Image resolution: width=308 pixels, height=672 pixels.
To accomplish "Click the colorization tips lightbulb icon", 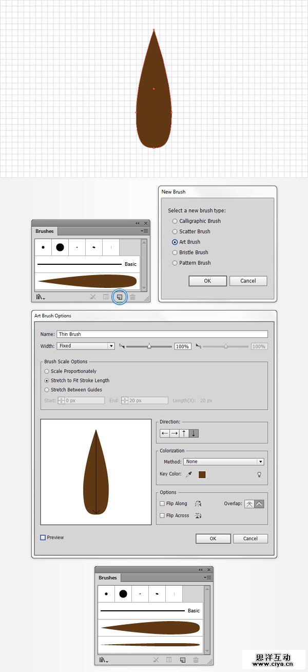I will (x=259, y=475).
